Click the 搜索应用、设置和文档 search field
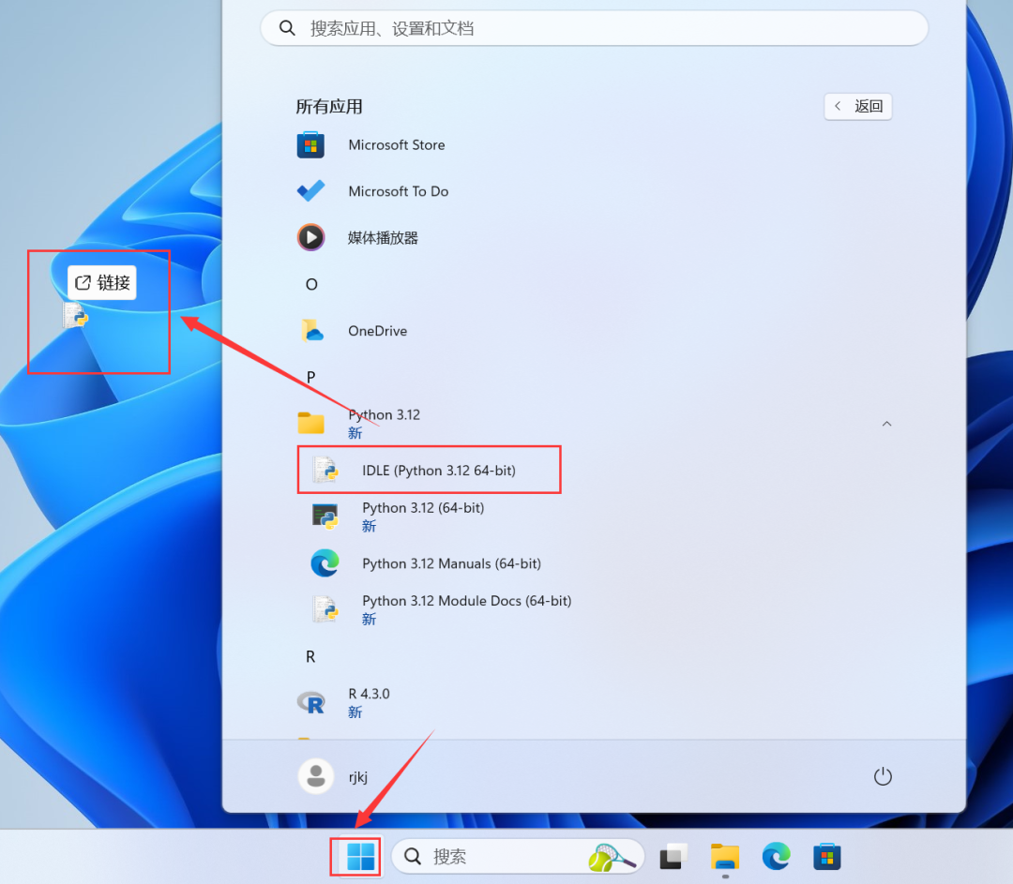The height and width of the screenshot is (884, 1013). [x=595, y=28]
